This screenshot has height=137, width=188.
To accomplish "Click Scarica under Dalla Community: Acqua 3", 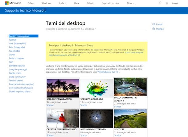I will click(118, 107).
